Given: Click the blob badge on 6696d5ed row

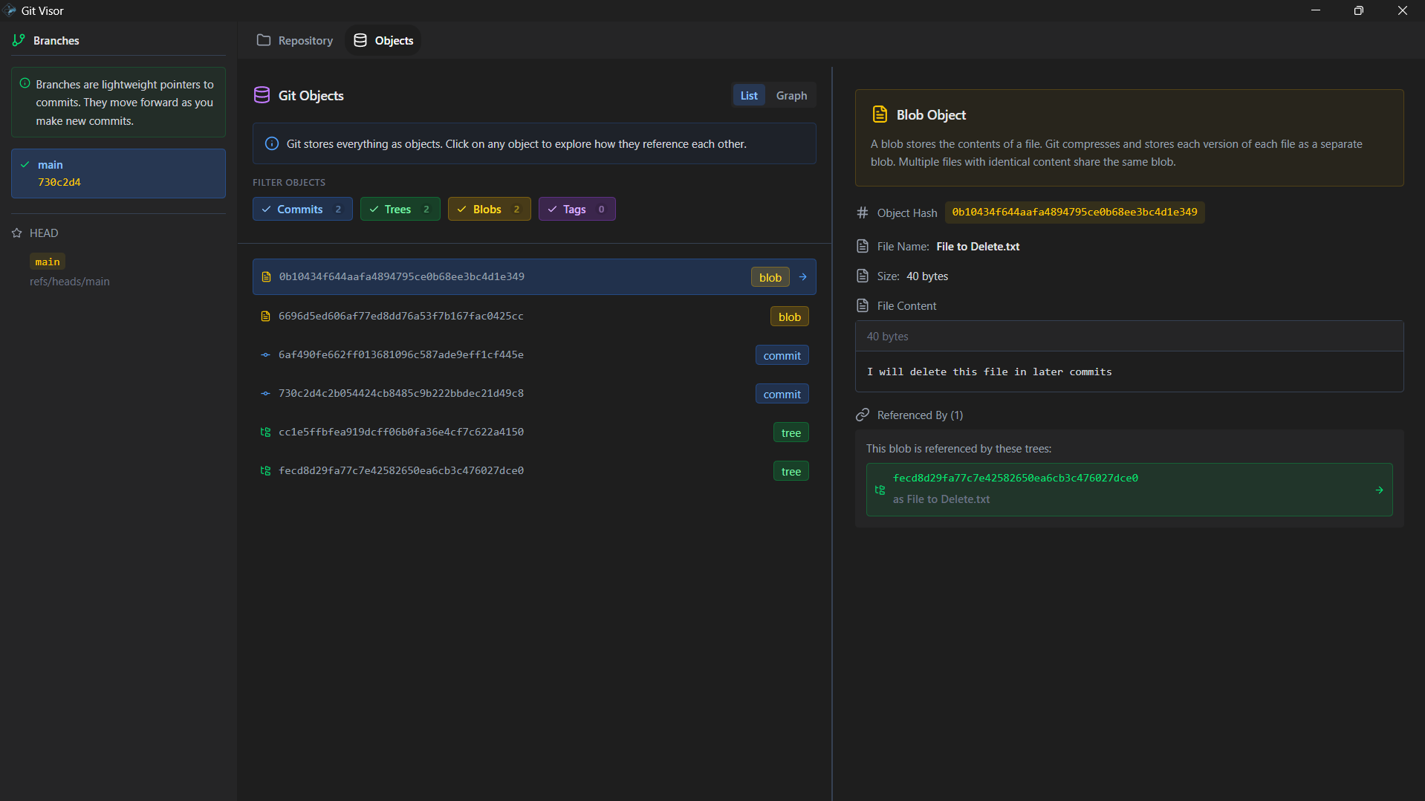Looking at the screenshot, I should (789, 317).
